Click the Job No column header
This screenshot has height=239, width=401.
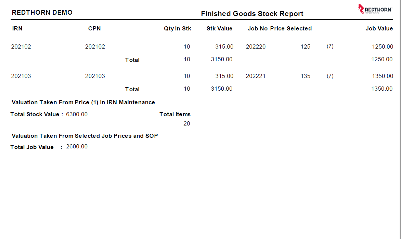tap(258, 29)
